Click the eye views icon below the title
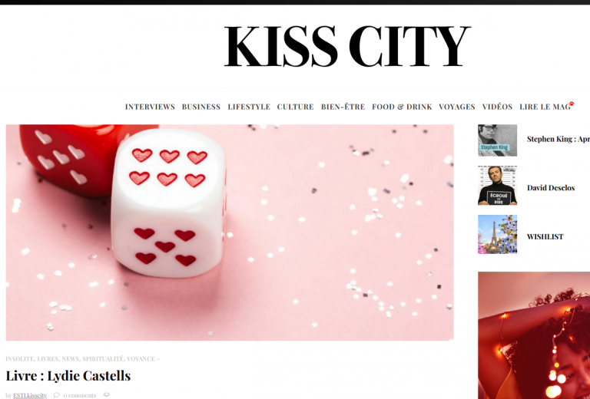 click(x=107, y=395)
